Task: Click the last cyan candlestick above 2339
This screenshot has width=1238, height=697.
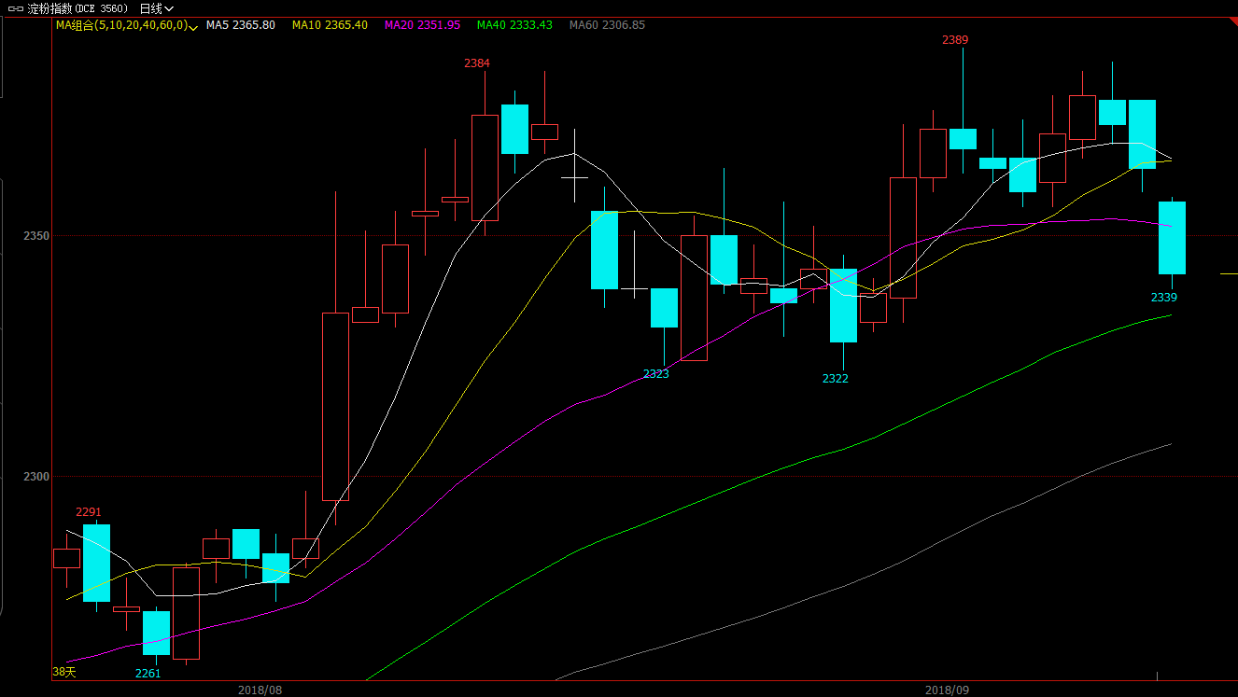Action: pyautogui.click(x=1172, y=238)
